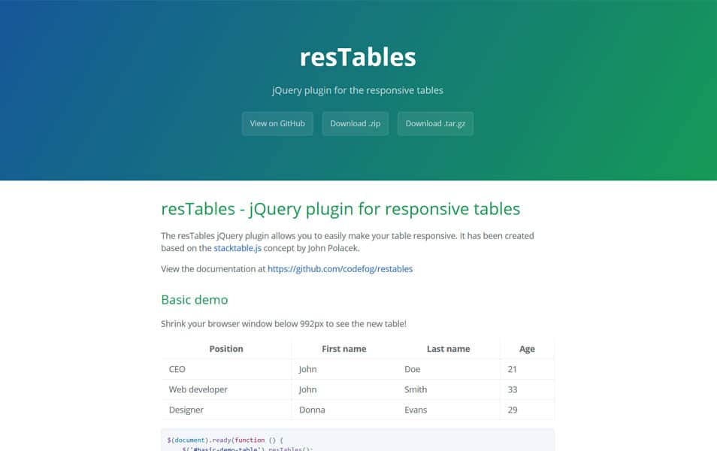Image resolution: width=717 pixels, height=451 pixels.
Task: Click the green responsive tables main heading
Action: coord(340,208)
